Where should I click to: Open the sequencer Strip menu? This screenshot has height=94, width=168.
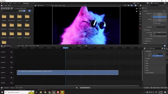tap(34, 46)
